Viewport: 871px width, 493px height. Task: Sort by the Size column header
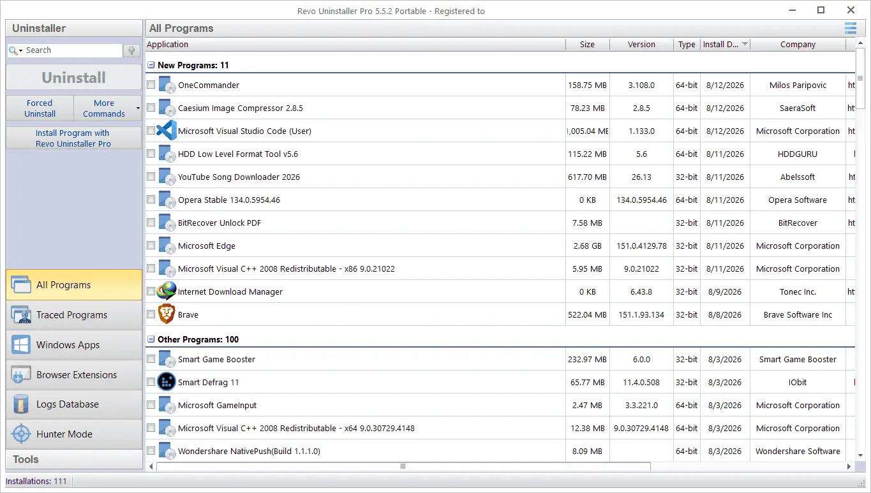[588, 45]
